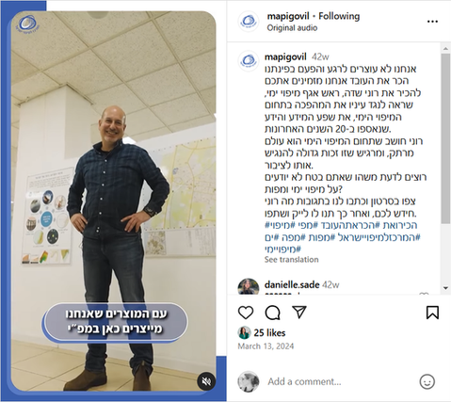The height and width of the screenshot is (402, 451).
Task: Save post with the bookmark icon
Action: (432, 313)
